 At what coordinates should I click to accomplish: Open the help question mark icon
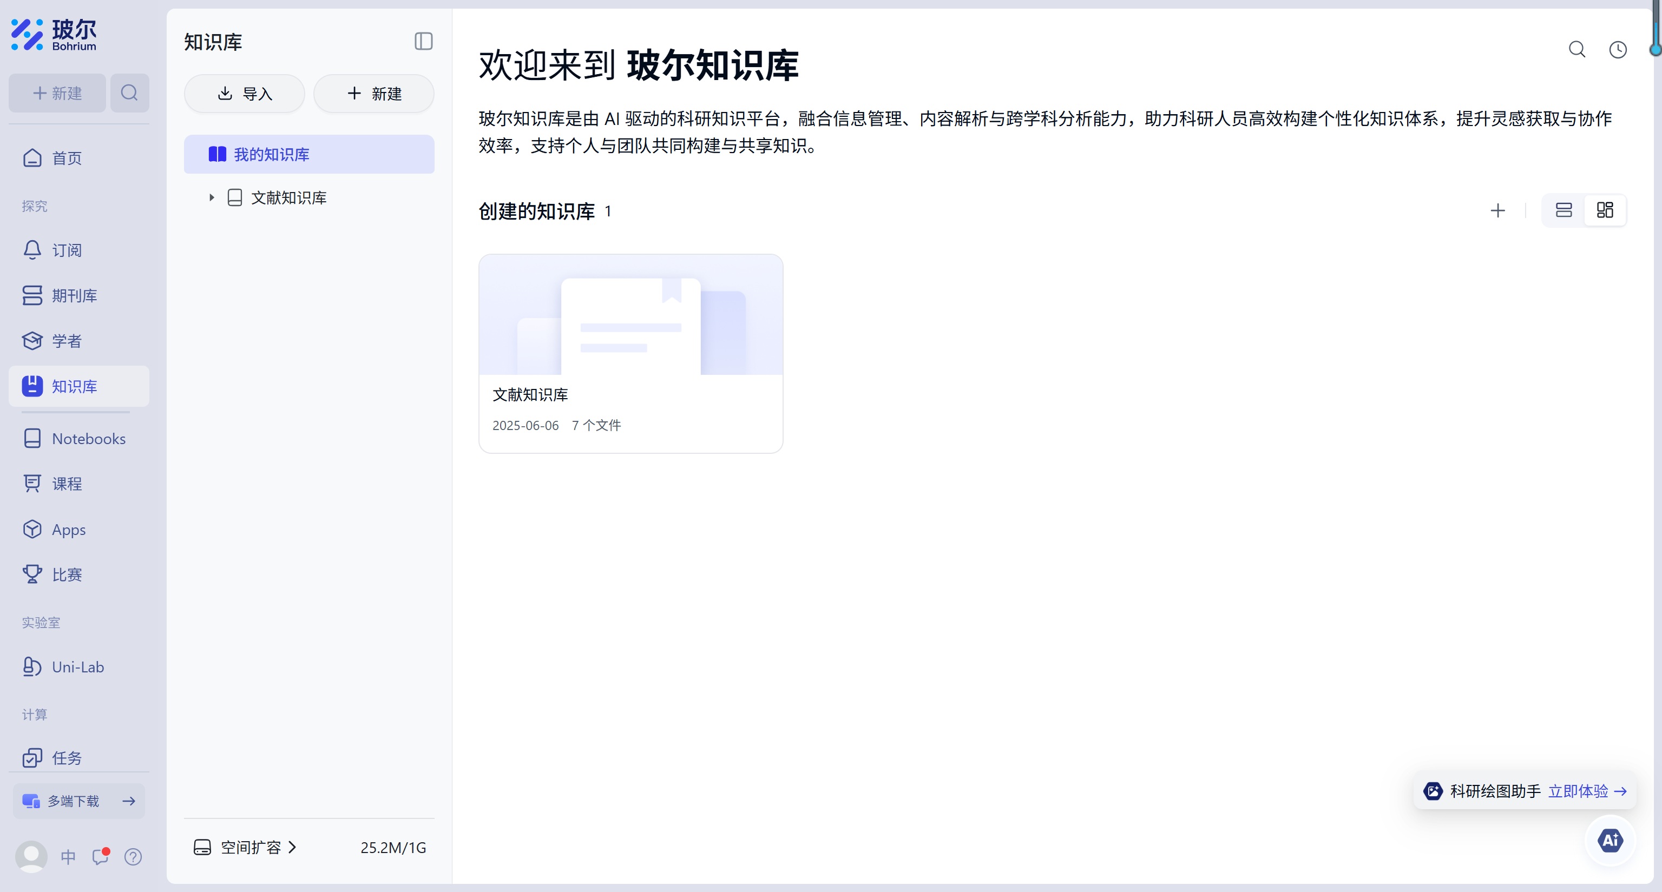[133, 856]
